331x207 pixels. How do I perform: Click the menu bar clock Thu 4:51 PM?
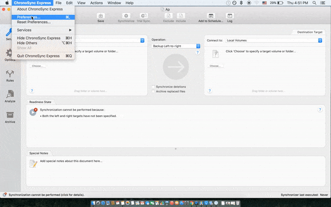tap(297, 3)
